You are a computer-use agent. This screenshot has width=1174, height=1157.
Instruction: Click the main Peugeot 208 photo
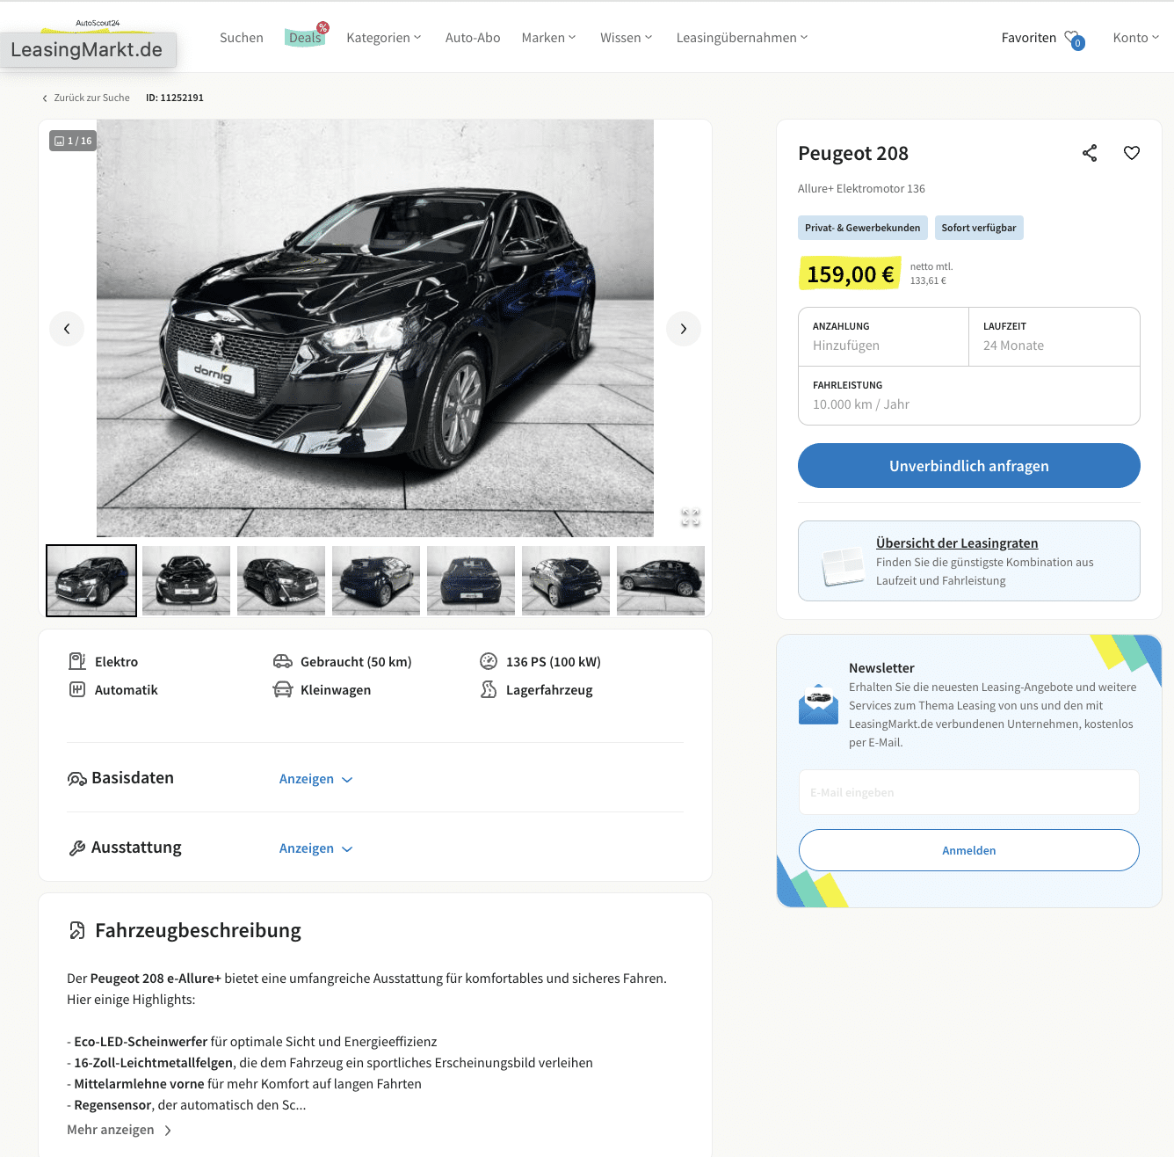coord(375,328)
